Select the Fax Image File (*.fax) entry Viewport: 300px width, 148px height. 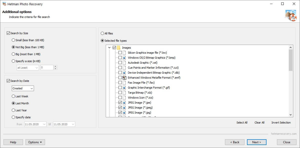[141, 83]
